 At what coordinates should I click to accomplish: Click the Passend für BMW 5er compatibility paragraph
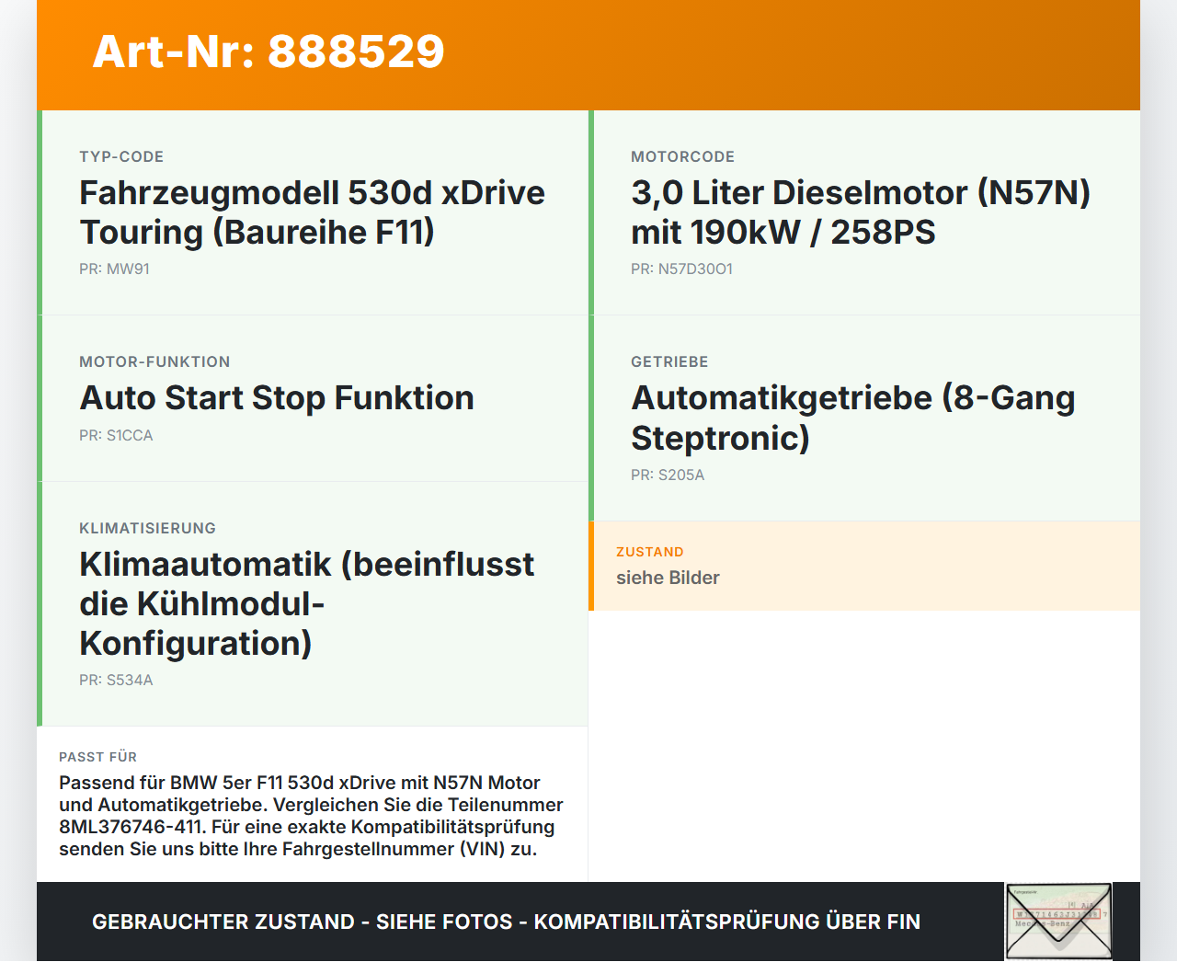tap(311, 816)
